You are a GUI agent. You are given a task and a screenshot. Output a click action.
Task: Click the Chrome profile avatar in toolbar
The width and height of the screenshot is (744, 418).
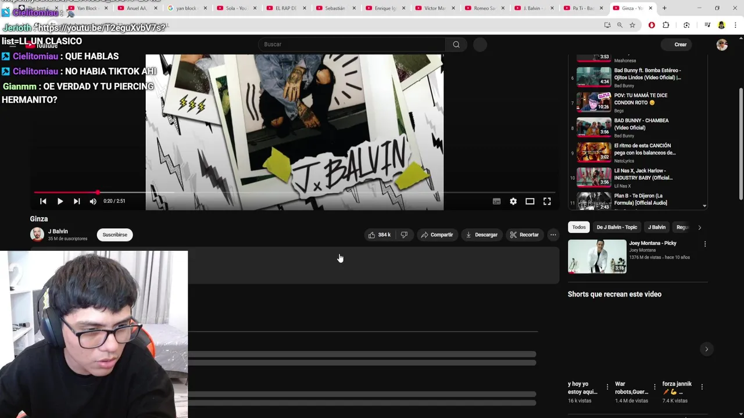point(721,25)
